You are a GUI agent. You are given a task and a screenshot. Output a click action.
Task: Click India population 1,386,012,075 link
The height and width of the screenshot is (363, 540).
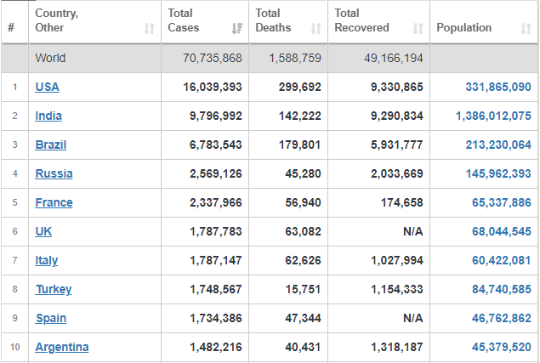coord(493,116)
